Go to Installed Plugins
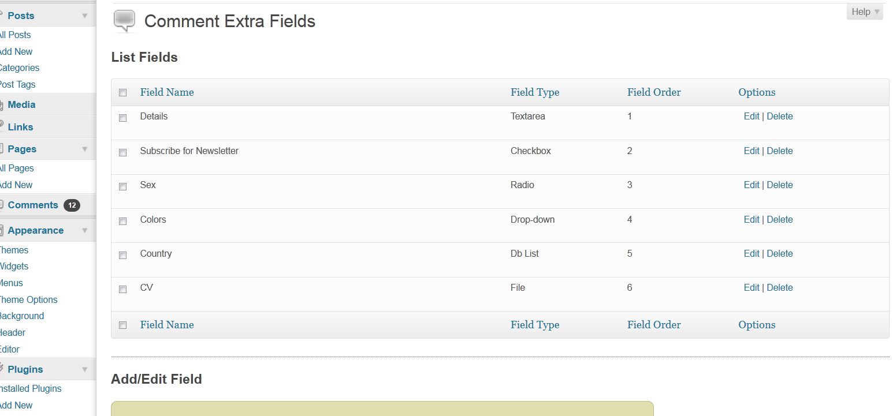The image size is (893, 416). [31, 388]
